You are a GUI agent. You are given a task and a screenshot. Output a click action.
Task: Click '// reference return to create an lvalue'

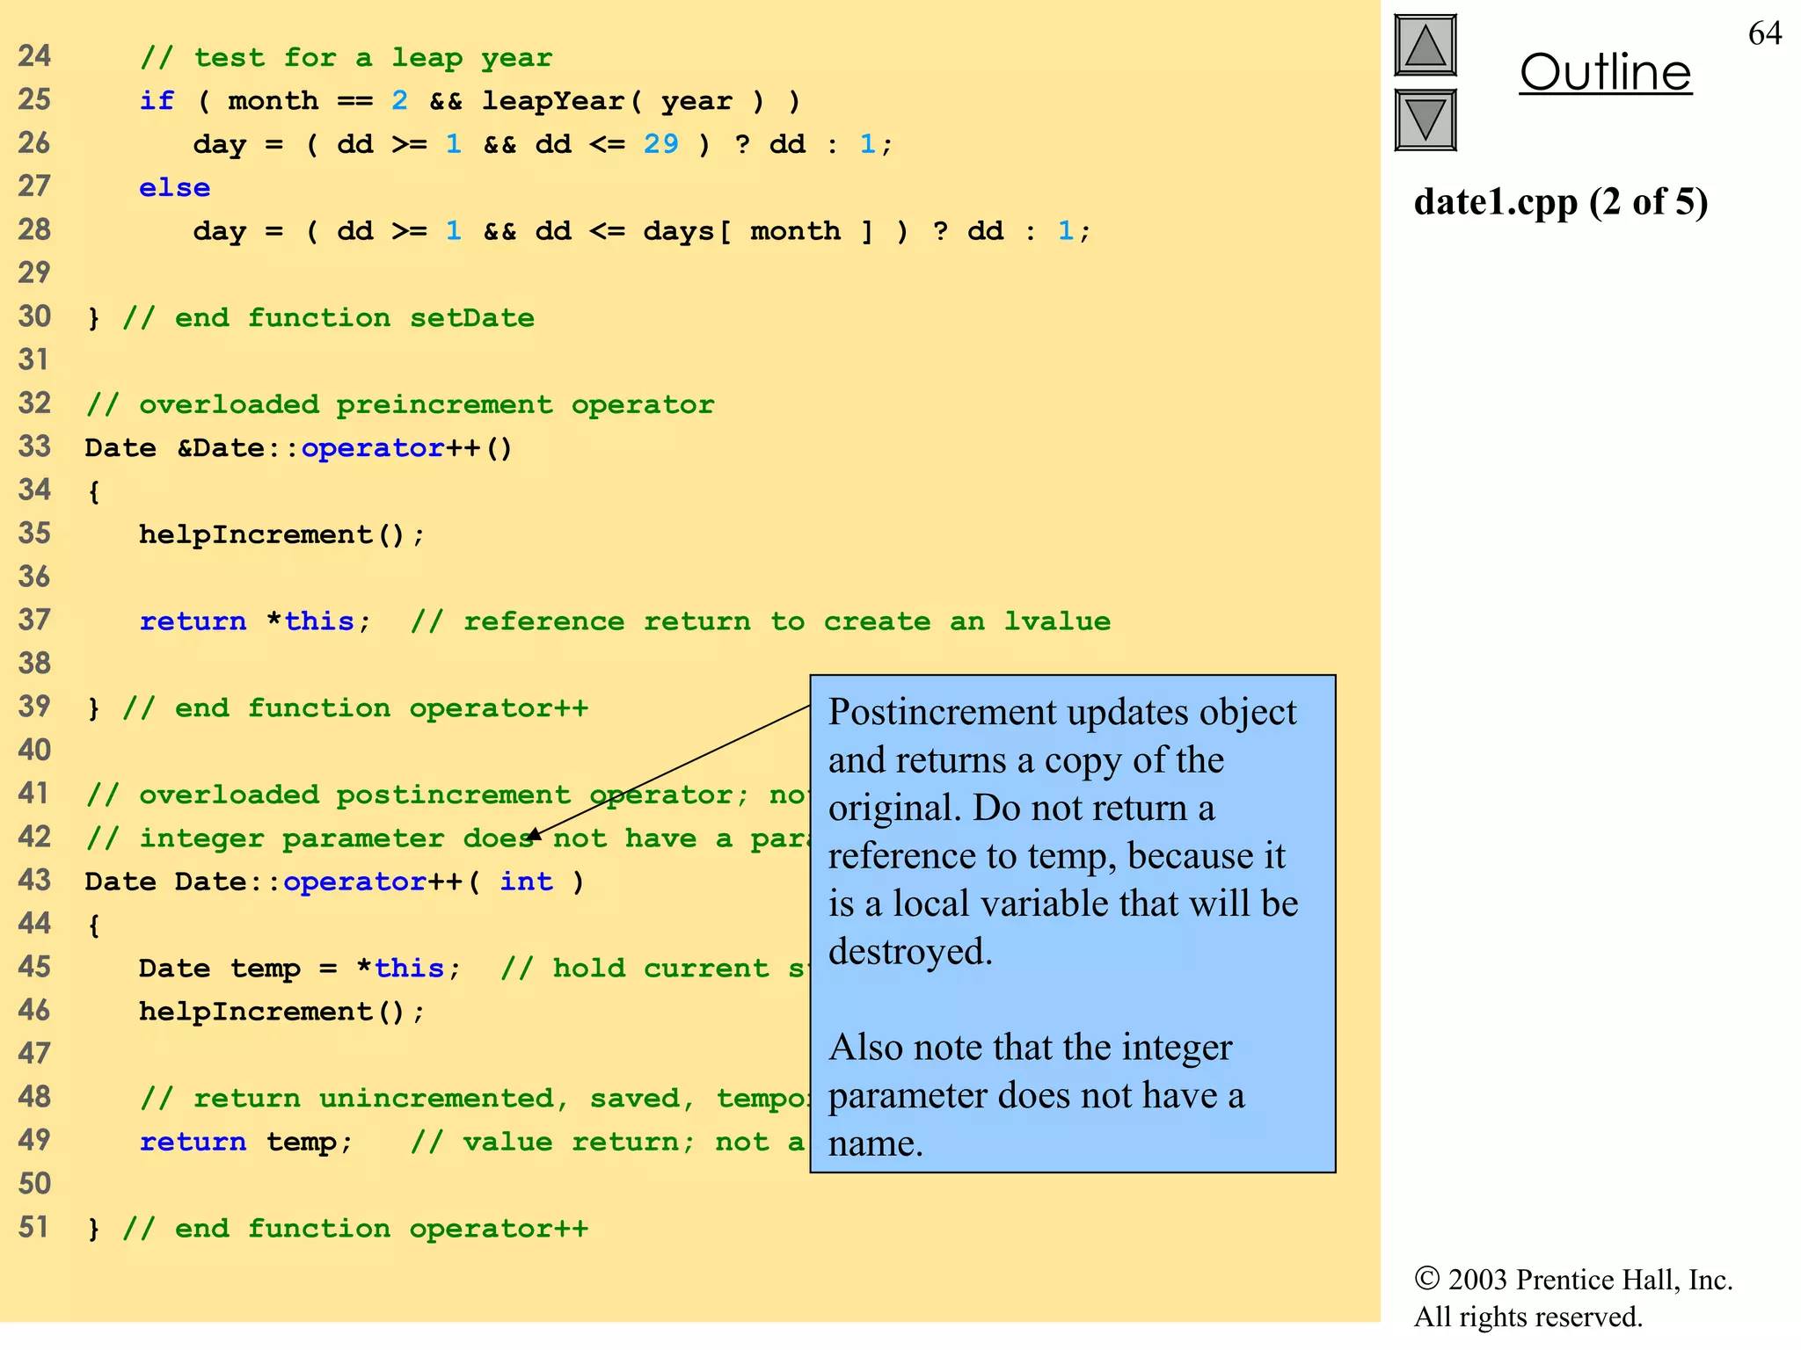(761, 621)
